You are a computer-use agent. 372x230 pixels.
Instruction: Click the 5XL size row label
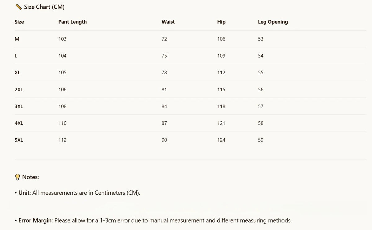click(19, 140)
